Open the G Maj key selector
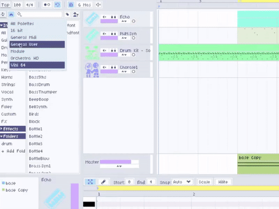The width and height of the screenshot is (279, 209). point(84,5)
